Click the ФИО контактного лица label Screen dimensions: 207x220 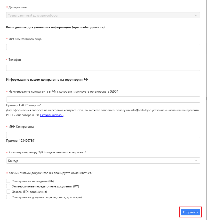click(x=25, y=39)
